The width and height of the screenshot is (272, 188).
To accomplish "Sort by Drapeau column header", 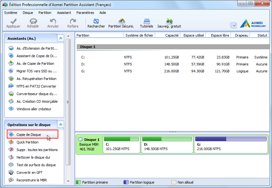I will click(x=240, y=35).
